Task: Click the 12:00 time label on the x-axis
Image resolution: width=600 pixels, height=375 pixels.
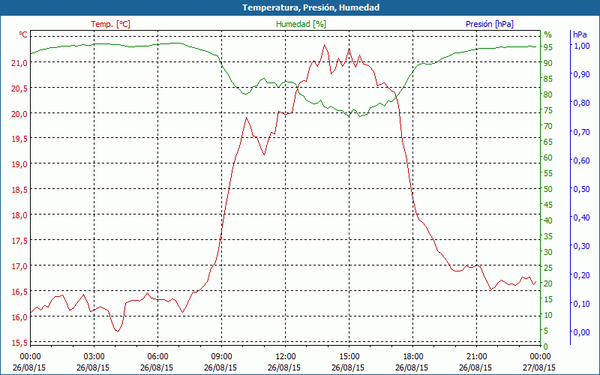Action: point(286,356)
